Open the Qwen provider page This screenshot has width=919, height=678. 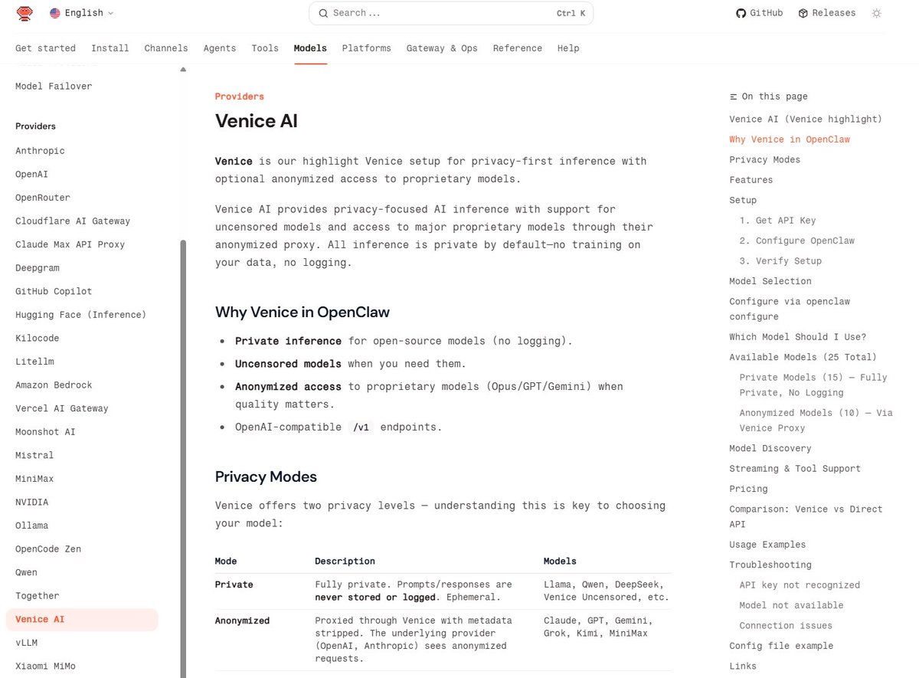(26, 572)
